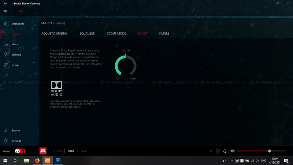293x165 pixels.
Task: Toggle headphone/speaker Output switch
Action: (20, 151)
